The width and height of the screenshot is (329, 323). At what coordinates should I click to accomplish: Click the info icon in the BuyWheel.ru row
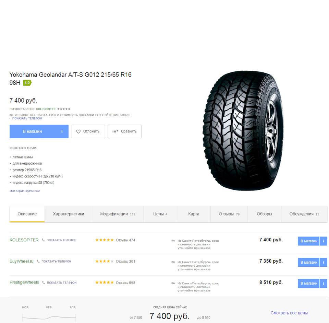323,262
